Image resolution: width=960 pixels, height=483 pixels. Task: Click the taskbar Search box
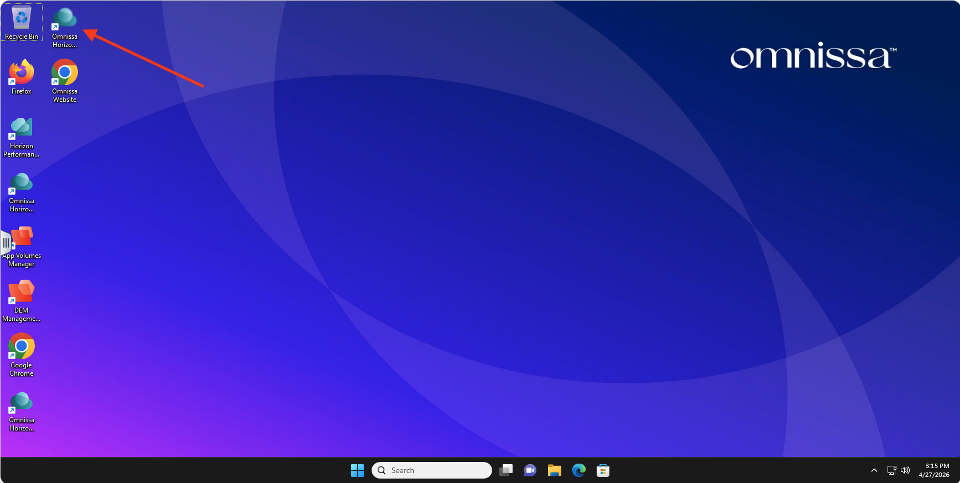pos(432,470)
